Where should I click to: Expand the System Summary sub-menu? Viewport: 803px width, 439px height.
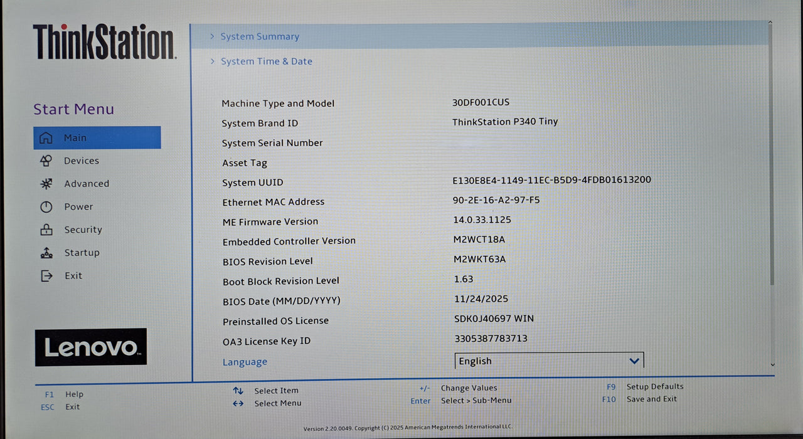point(480,36)
